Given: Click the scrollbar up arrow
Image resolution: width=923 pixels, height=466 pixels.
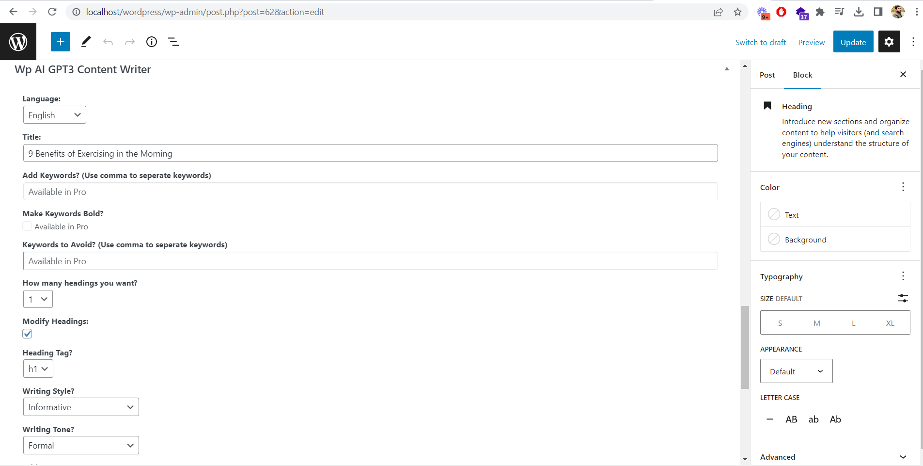Looking at the screenshot, I should 745,66.
